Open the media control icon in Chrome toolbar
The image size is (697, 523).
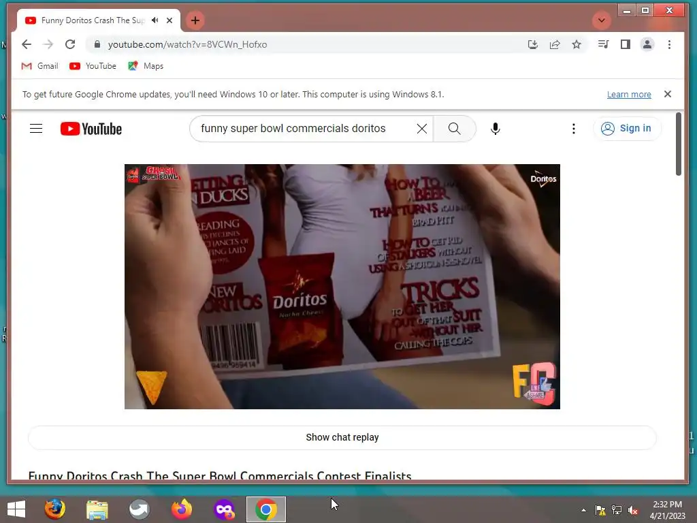[x=603, y=44]
